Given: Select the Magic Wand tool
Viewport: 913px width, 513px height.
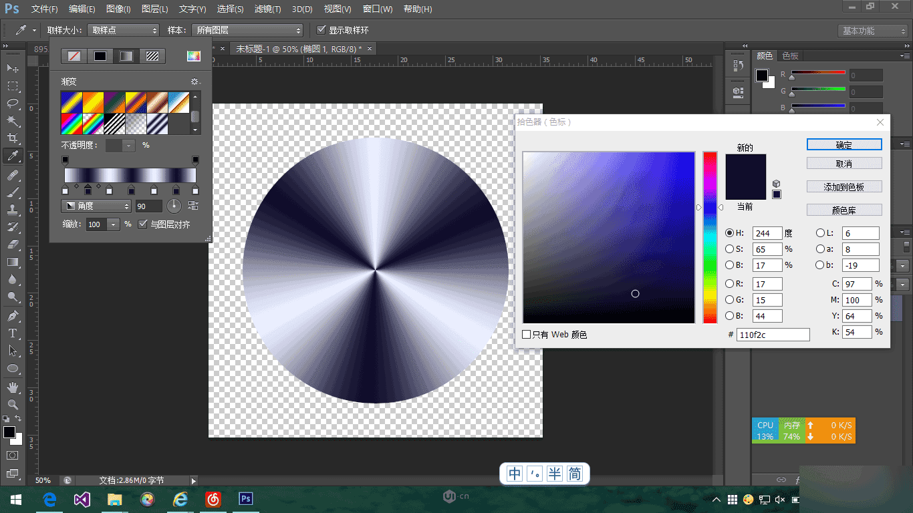Looking at the screenshot, I should [x=13, y=121].
